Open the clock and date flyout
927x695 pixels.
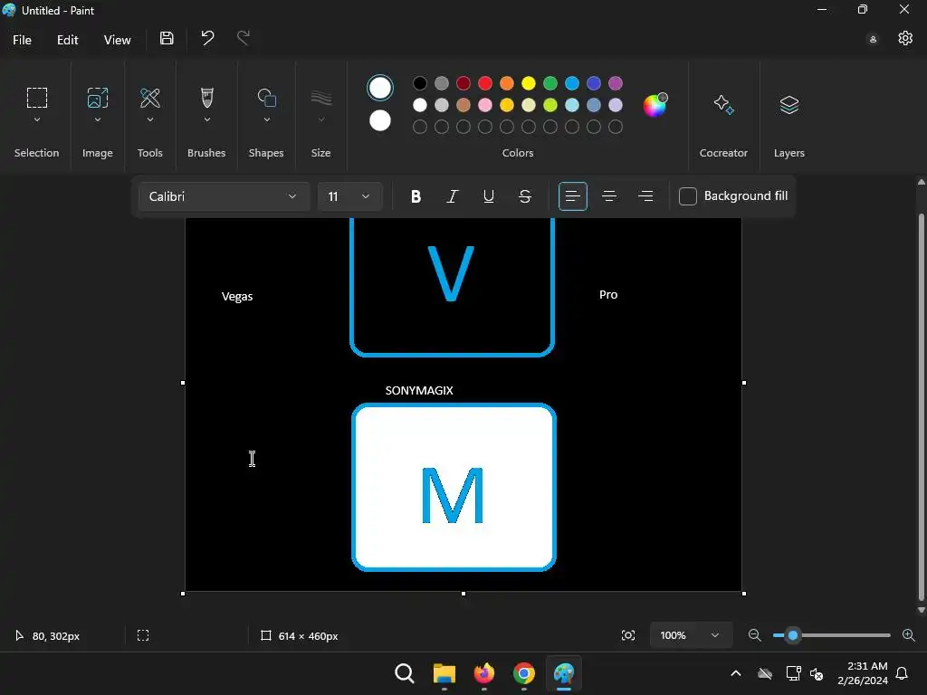click(863, 673)
